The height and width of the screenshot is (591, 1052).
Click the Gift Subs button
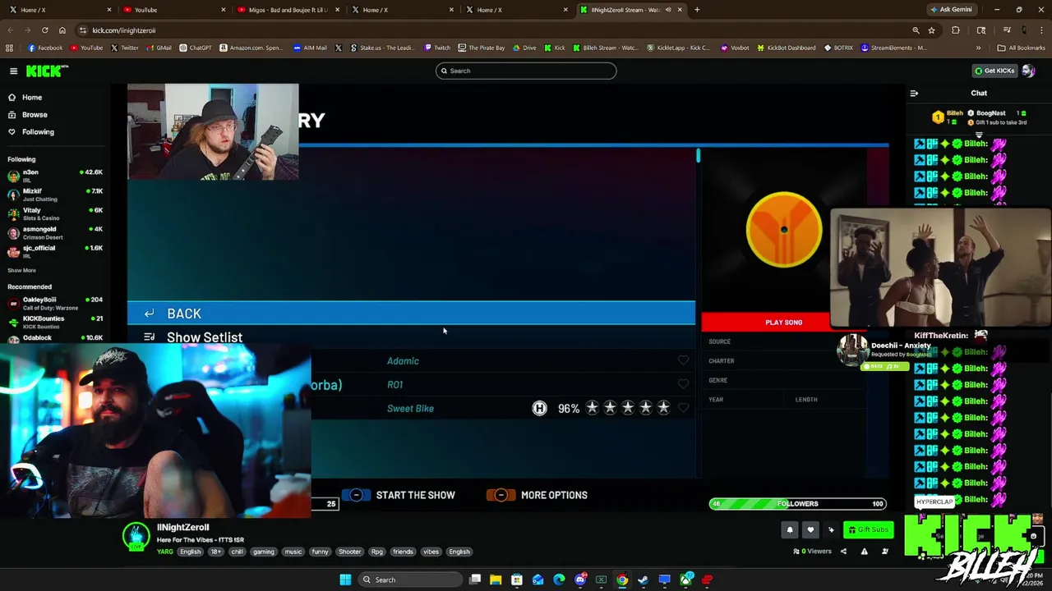(868, 529)
